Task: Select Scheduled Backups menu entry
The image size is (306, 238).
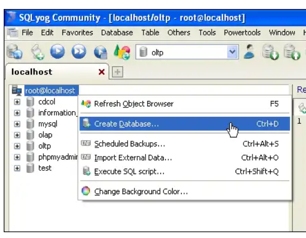Action: [x=185, y=144]
